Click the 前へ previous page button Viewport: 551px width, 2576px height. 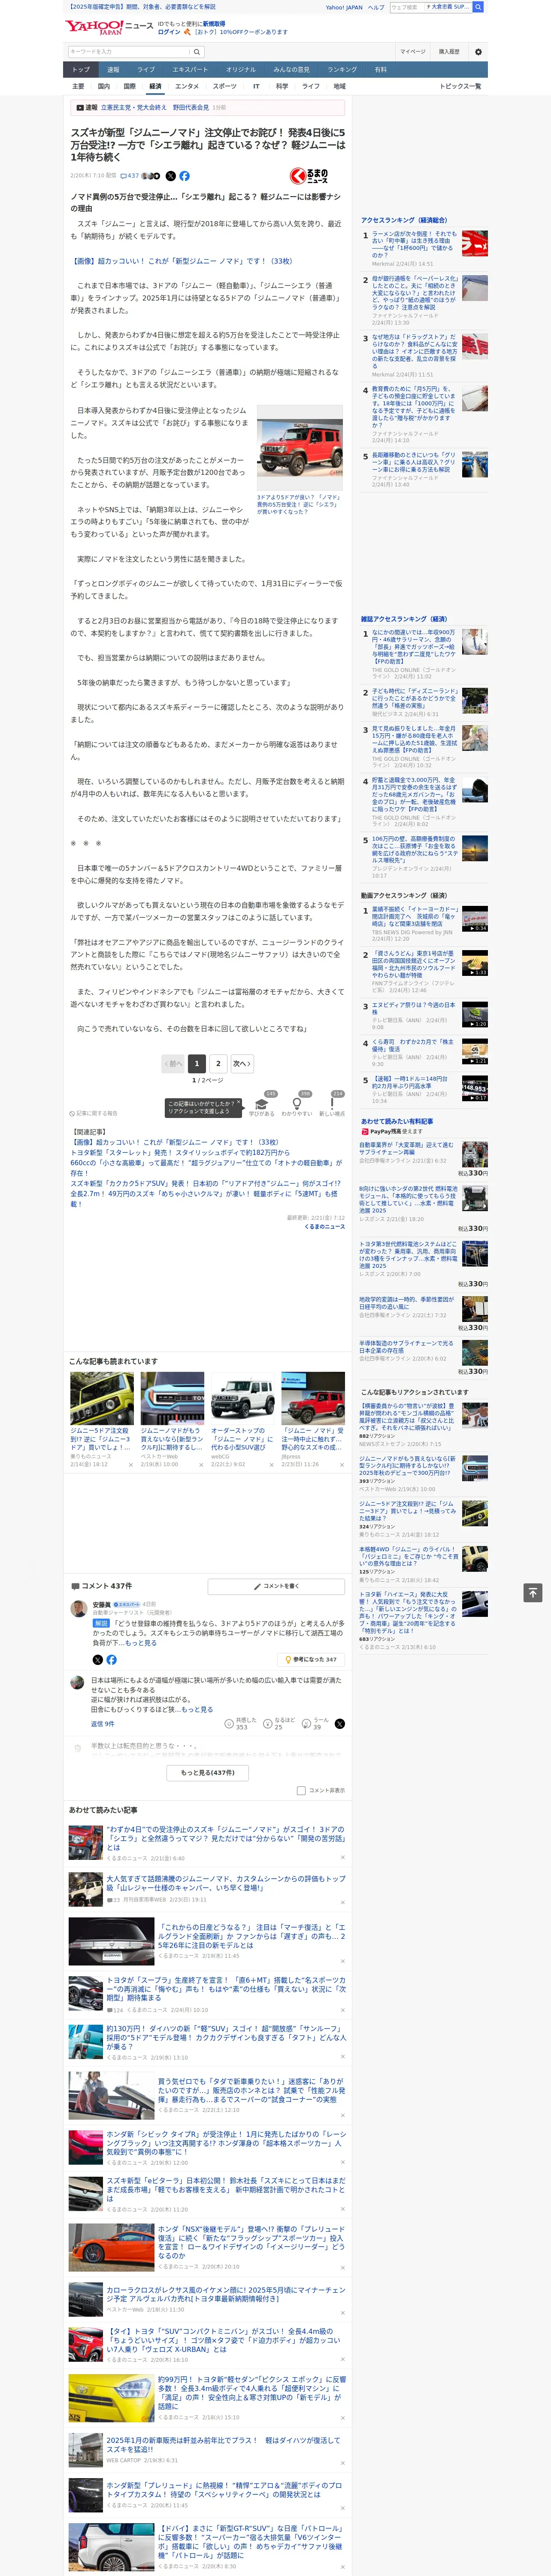(174, 1064)
